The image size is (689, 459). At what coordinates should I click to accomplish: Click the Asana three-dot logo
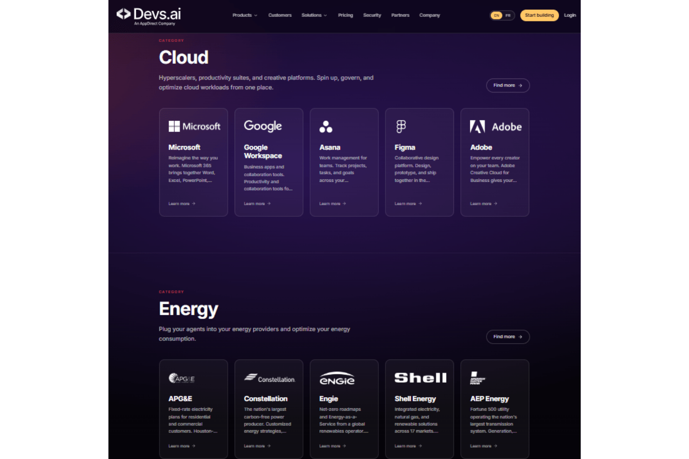coord(326,126)
